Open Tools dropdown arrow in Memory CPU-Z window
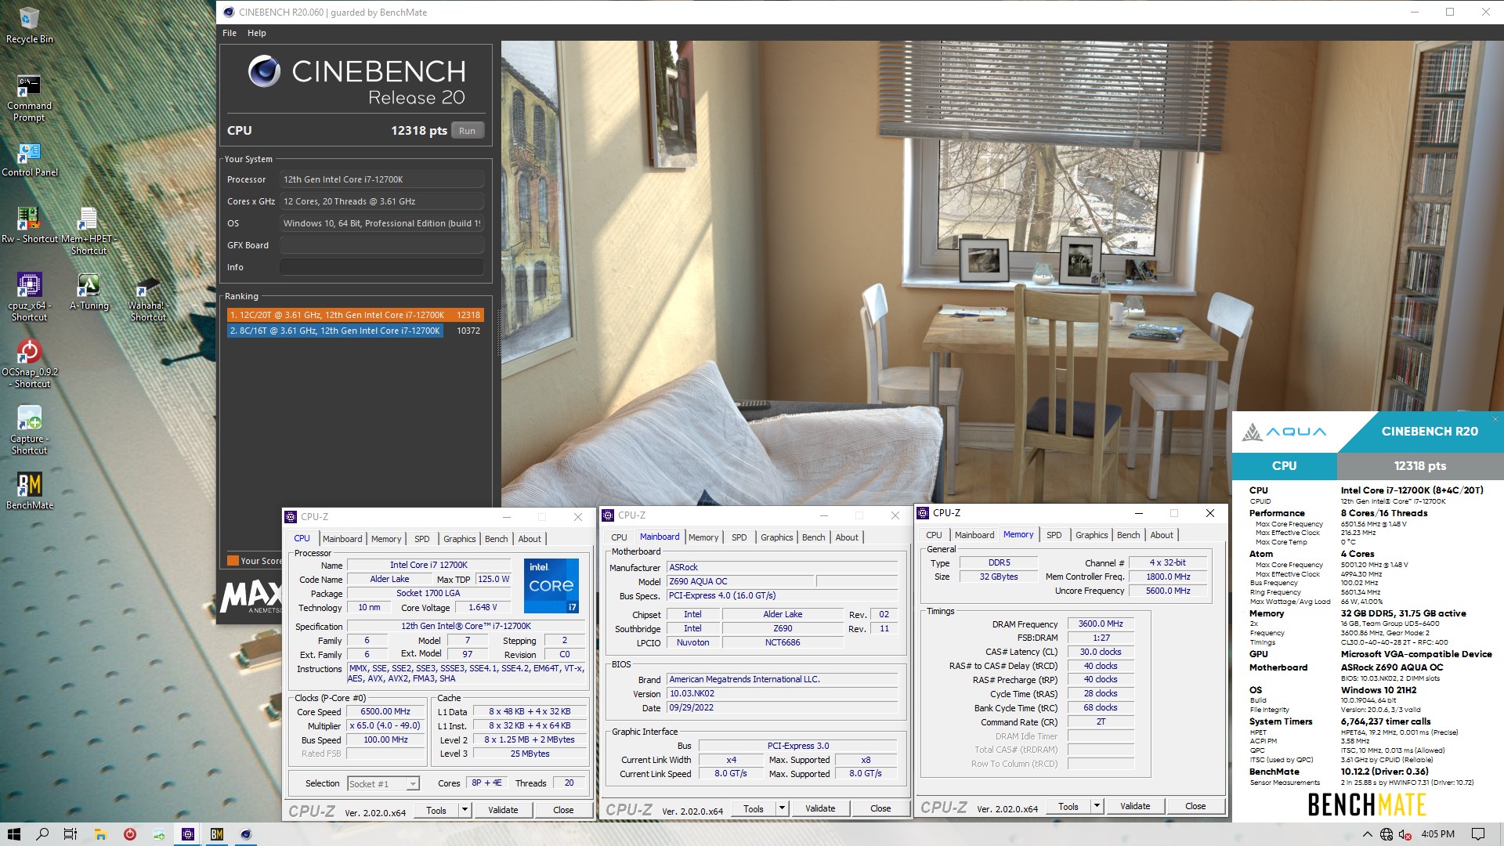 click(x=1097, y=806)
